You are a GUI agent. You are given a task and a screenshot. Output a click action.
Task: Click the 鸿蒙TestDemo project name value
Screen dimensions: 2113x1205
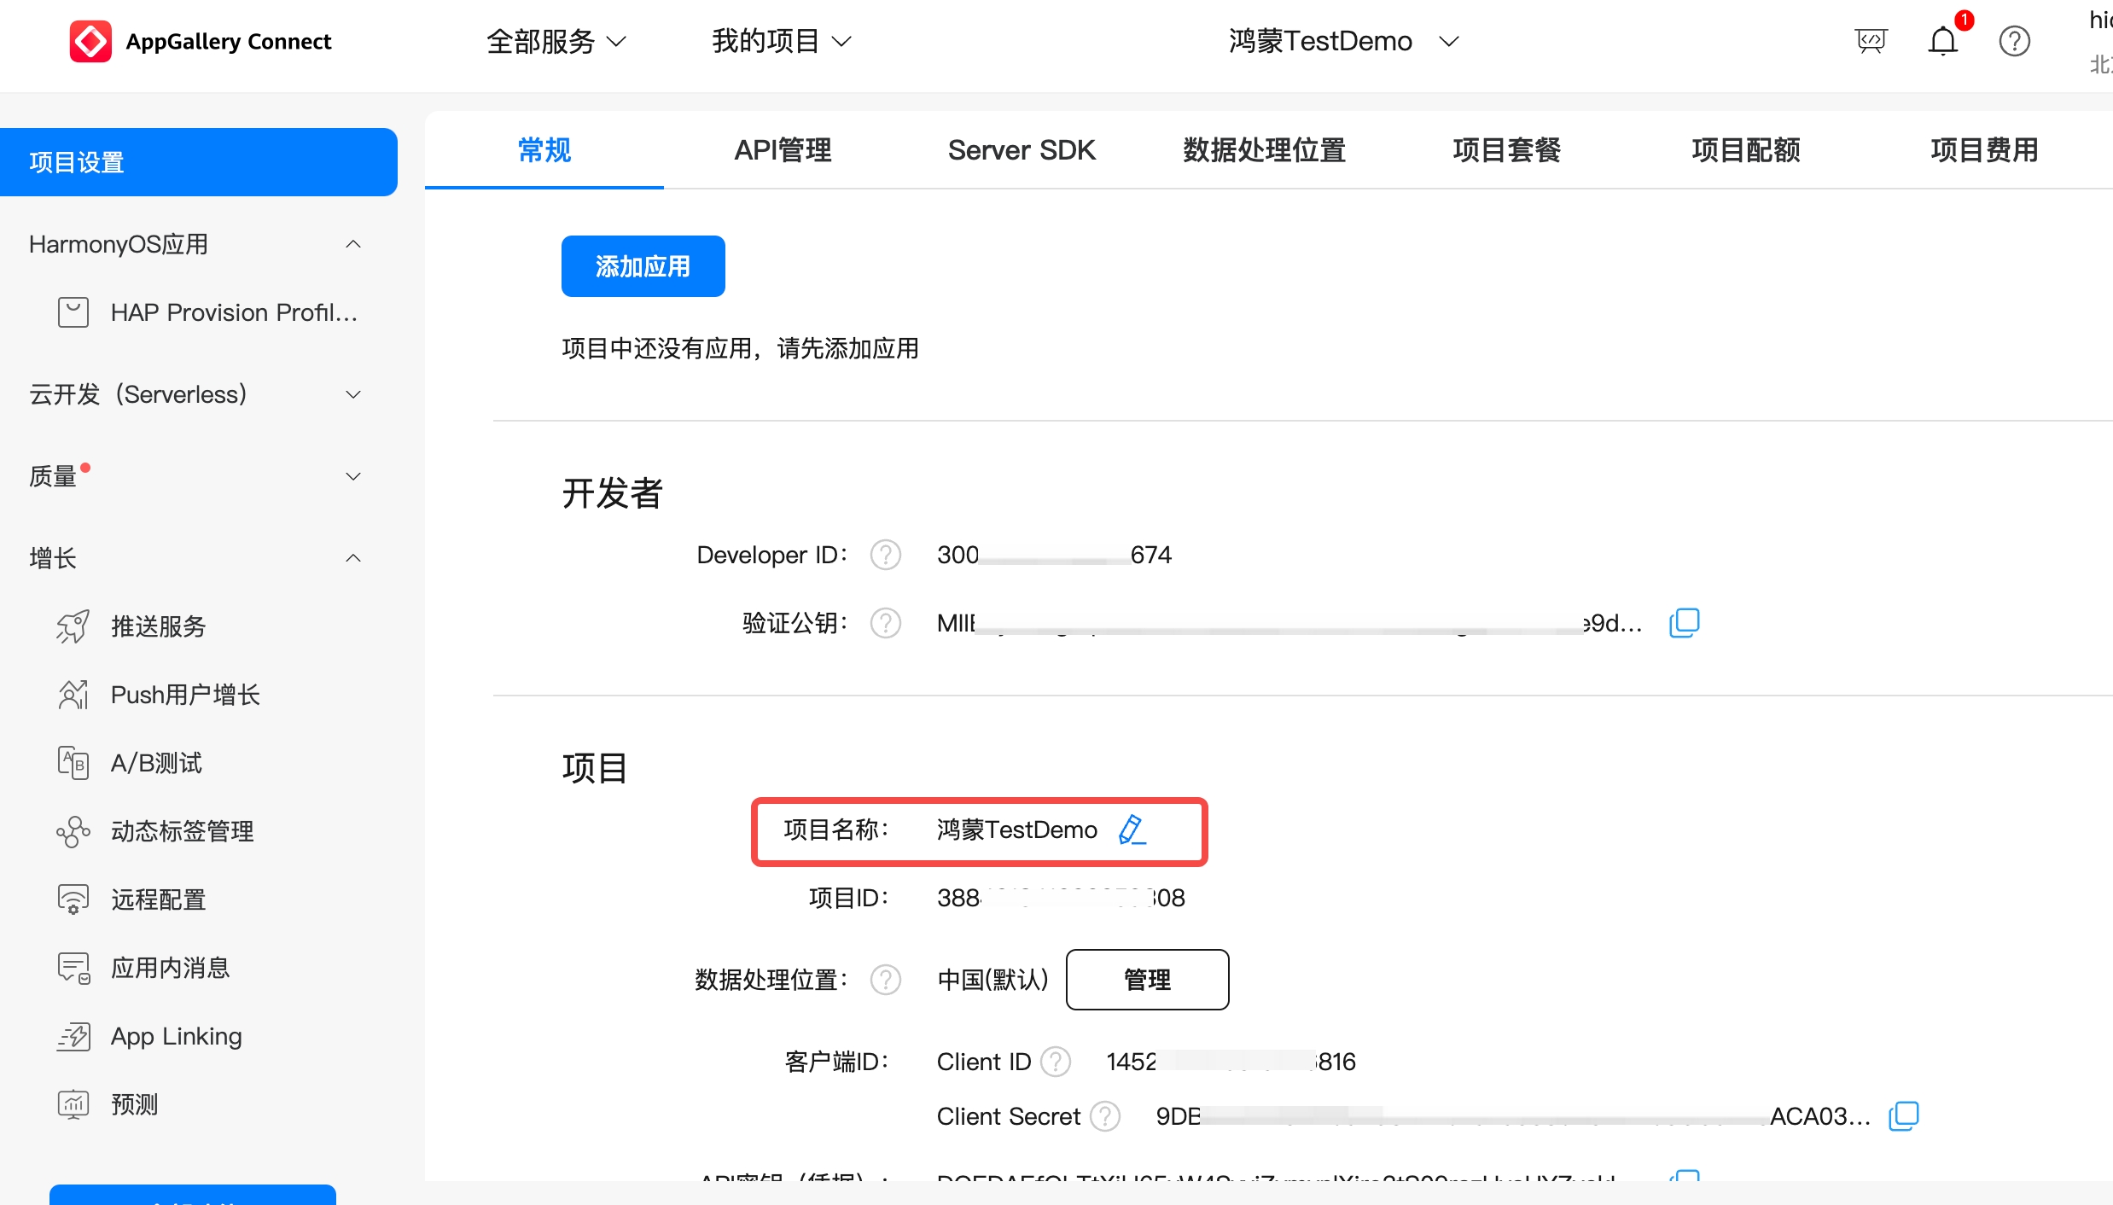click(1017, 830)
